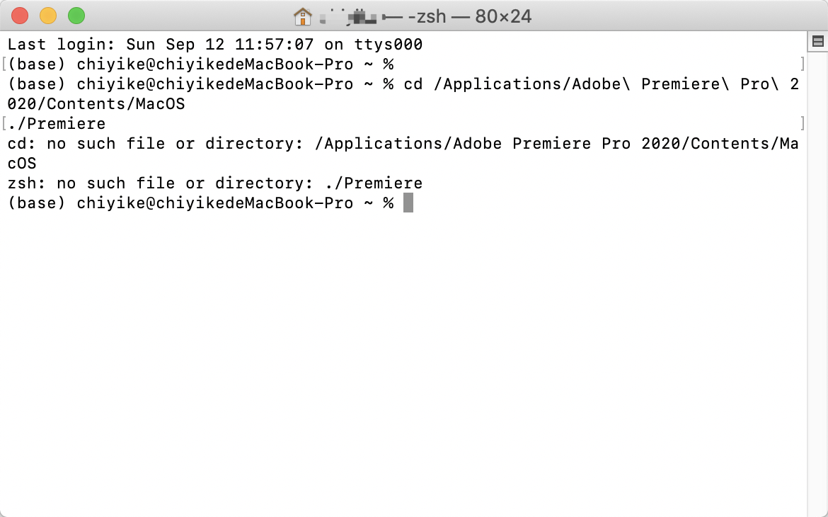Click the right bracket mark on "./Premiere" line
828x517 pixels.
click(x=803, y=124)
